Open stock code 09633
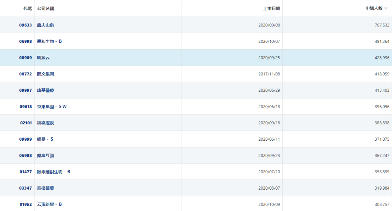Screen dimensions: 392x211 (25, 25)
